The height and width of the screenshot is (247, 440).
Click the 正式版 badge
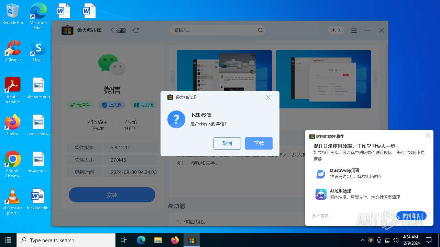tap(112, 105)
